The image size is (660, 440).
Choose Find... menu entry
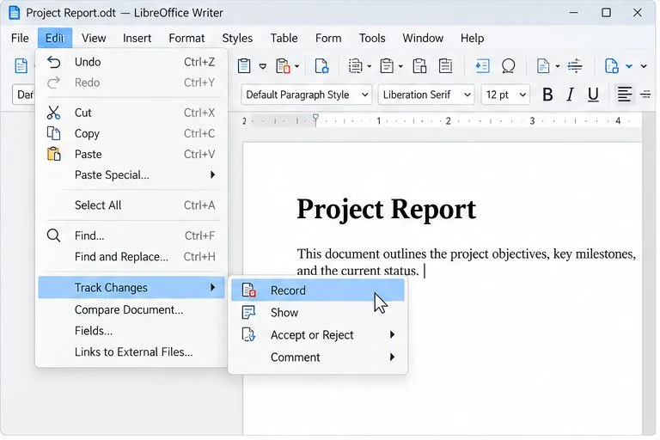(131, 235)
